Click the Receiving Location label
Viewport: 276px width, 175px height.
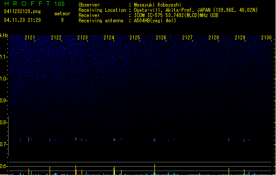click(x=102, y=10)
